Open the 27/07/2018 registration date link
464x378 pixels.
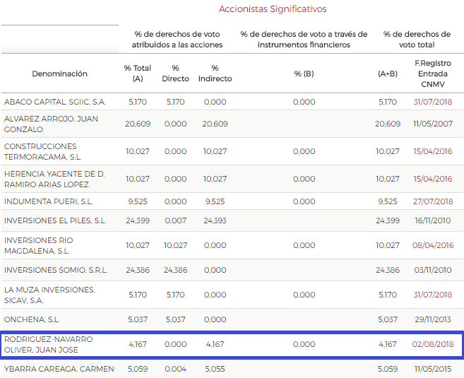tap(433, 201)
